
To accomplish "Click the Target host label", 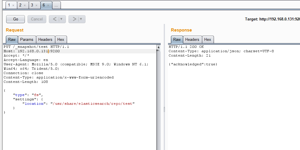I will point(272,19).
